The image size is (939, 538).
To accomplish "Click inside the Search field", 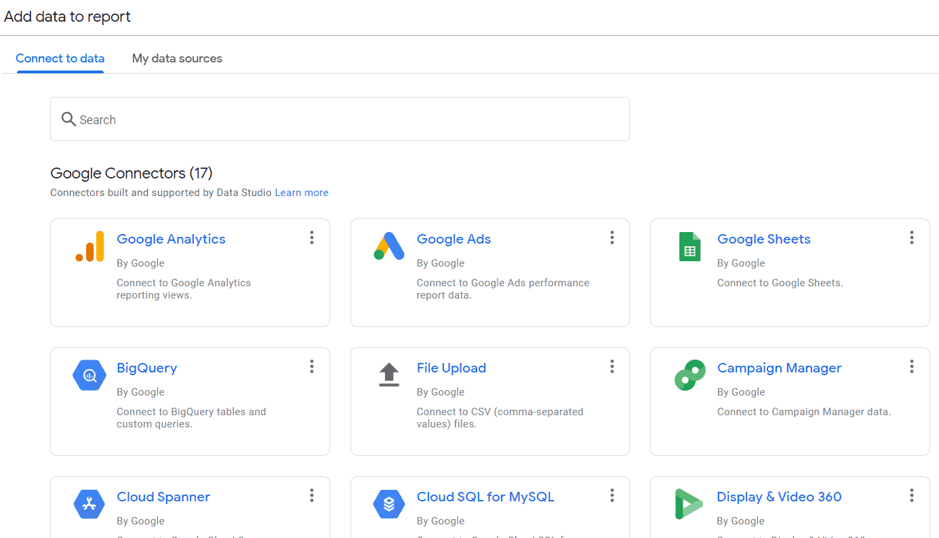I will pos(271,119).
